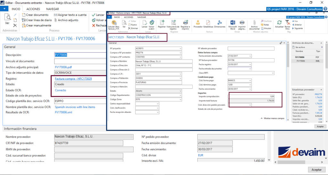
Task: Open 'Archivo documental' icon
Action: click(x=254, y=23)
